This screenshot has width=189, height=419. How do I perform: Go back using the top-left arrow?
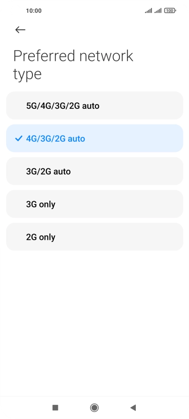coord(20,30)
